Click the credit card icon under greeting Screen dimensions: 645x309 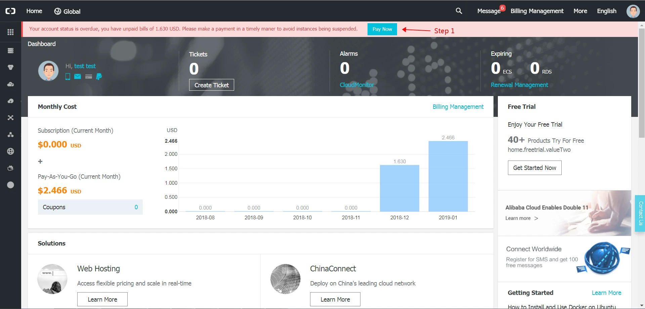click(89, 77)
